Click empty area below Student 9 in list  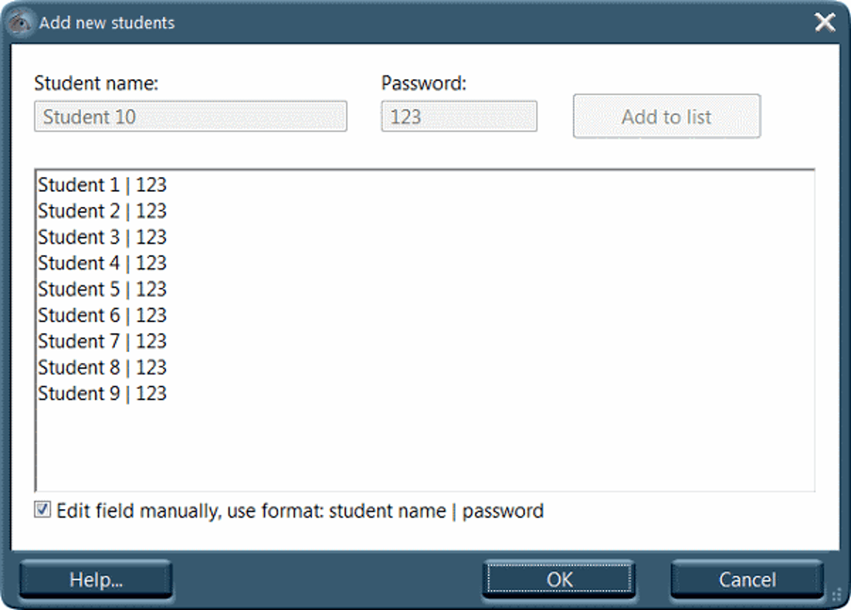(x=425, y=448)
